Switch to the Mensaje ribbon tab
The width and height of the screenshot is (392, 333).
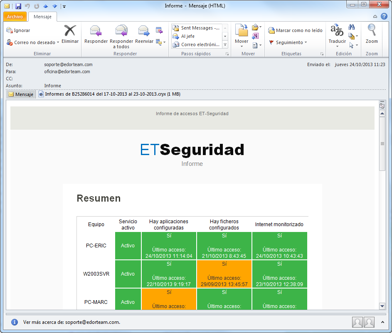[x=42, y=17]
